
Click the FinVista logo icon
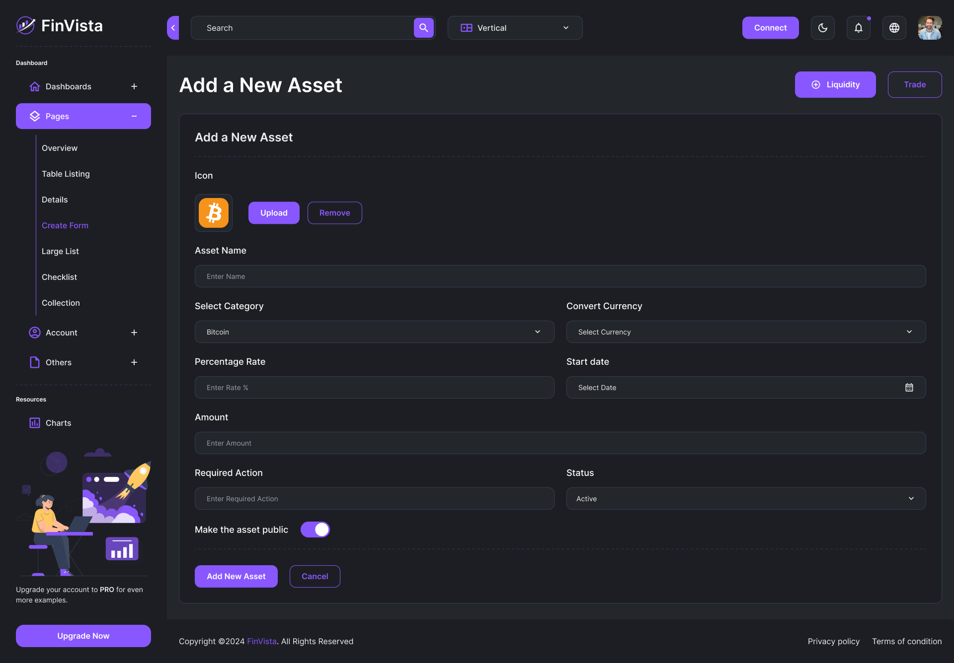(x=25, y=25)
